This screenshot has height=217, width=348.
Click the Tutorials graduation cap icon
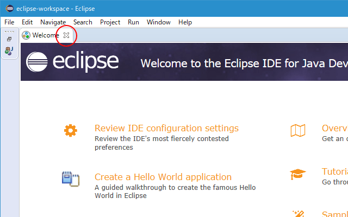[x=297, y=174]
